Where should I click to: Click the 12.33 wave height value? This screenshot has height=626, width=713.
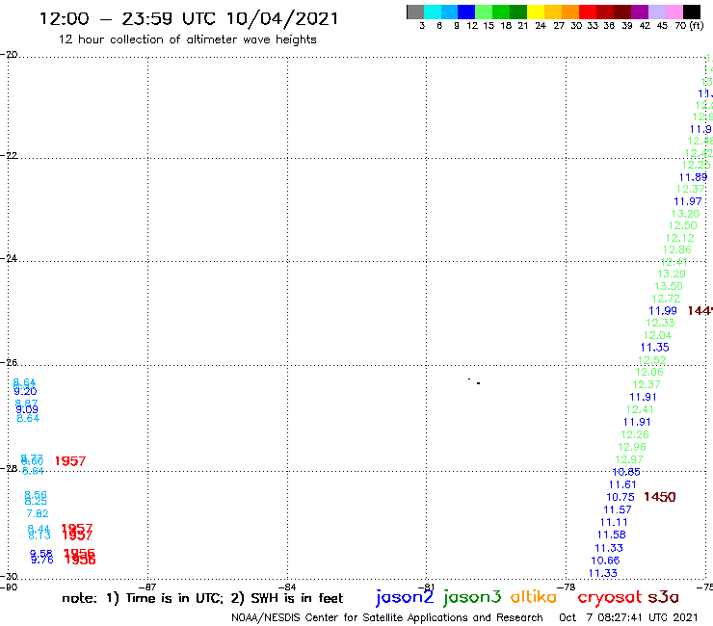(x=660, y=323)
